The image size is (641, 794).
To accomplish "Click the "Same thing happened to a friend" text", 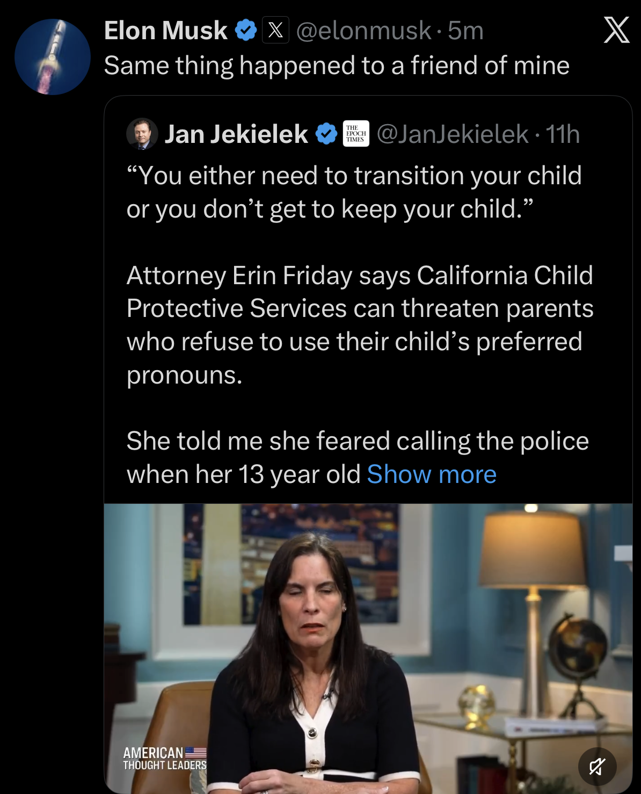I will point(337,66).
